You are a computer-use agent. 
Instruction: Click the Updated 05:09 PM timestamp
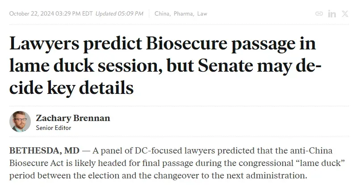coord(120,14)
